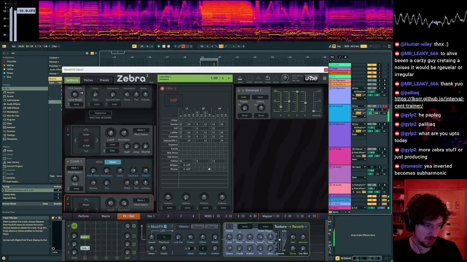This screenshot has width=467, height=262.
Task: Switch to the Presets tab
Action: tap(104, 80)
